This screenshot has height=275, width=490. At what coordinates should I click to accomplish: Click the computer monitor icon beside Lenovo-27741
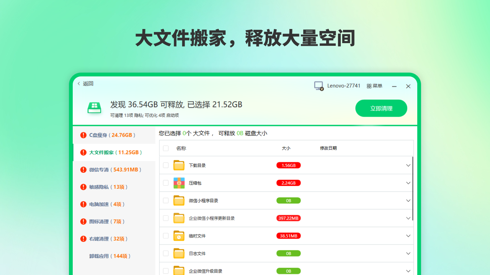319,86
